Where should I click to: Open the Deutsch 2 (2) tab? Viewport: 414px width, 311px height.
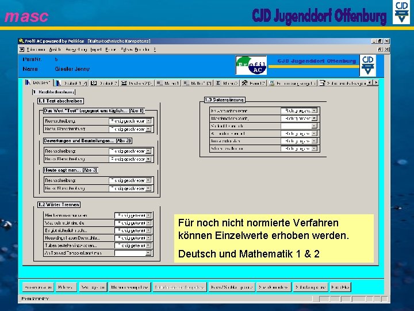coord(137,84)
